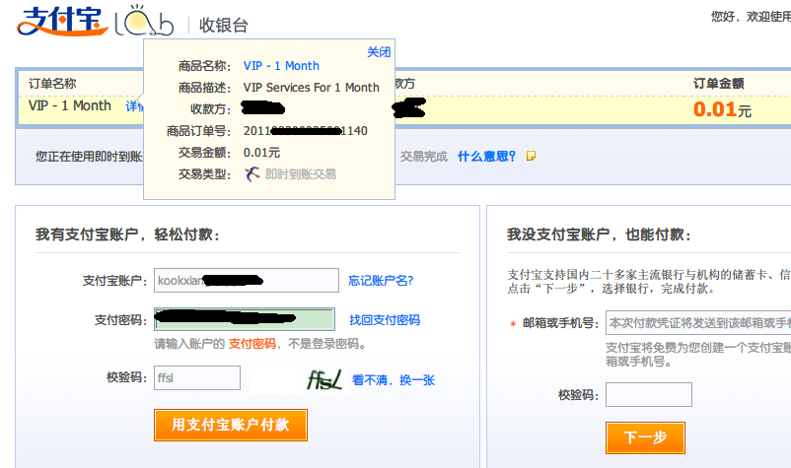
Task: Click 用支付宝账户付款 button
Action: point(231,425)
